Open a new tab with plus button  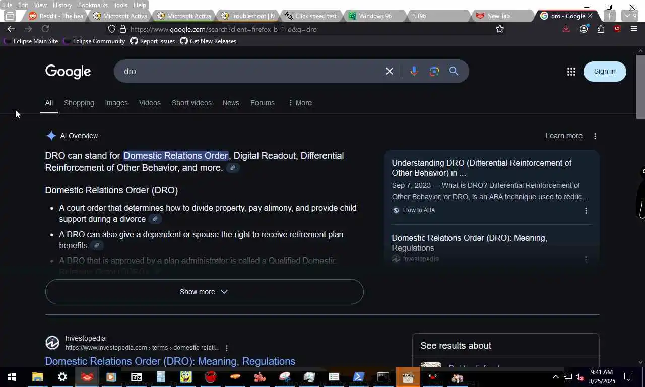click(x=609, y=16)
